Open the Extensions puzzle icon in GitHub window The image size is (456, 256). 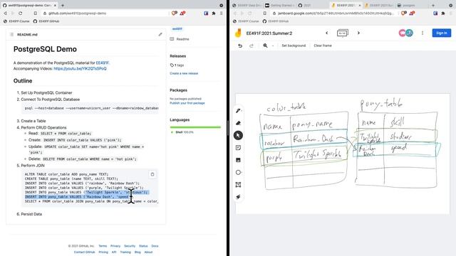coord(214,13)
